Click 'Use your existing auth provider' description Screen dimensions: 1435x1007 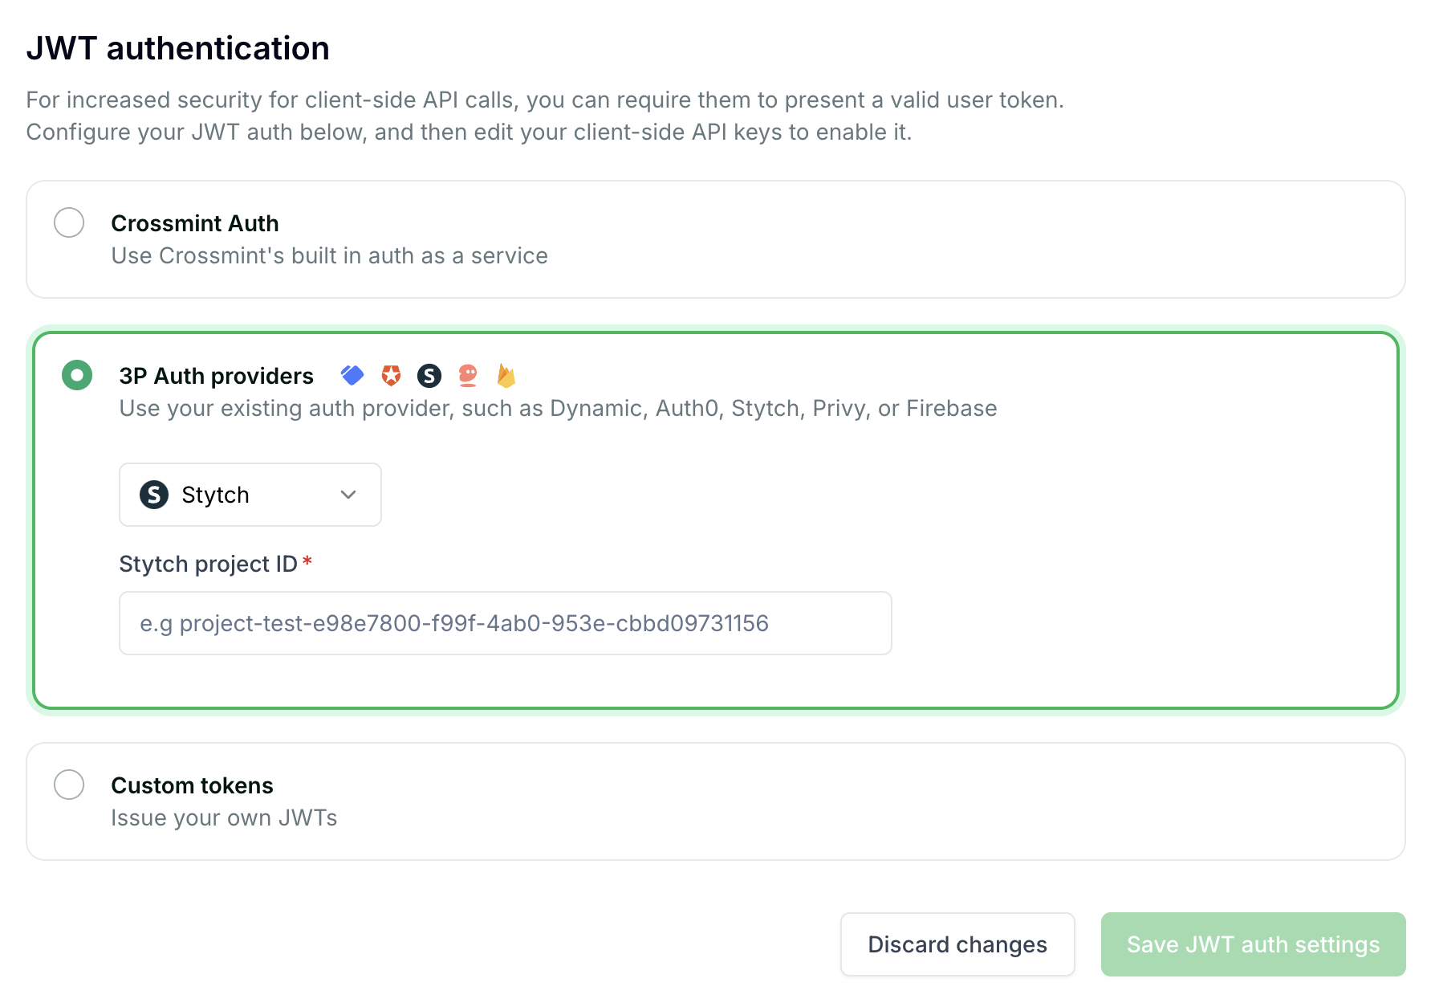[x=559, y=408]
